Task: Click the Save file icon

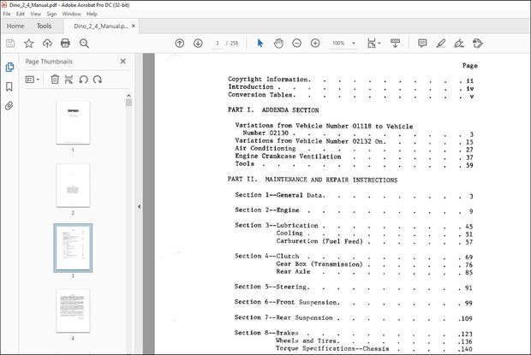Action: tap(10, 44)
